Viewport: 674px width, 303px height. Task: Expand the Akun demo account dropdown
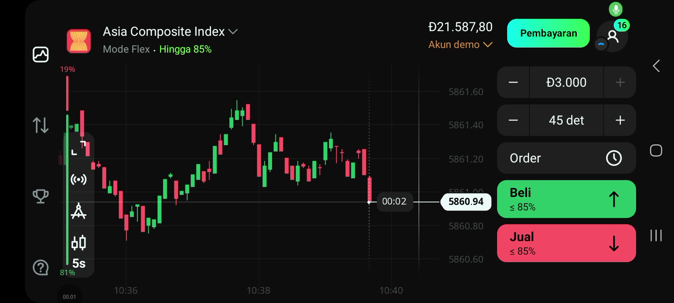(460, 45)
